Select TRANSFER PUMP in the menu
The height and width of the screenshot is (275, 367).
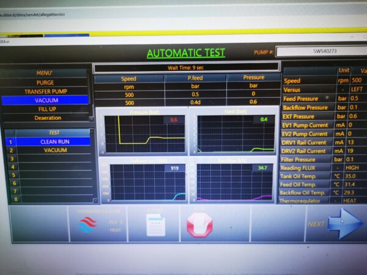point(45,91)
